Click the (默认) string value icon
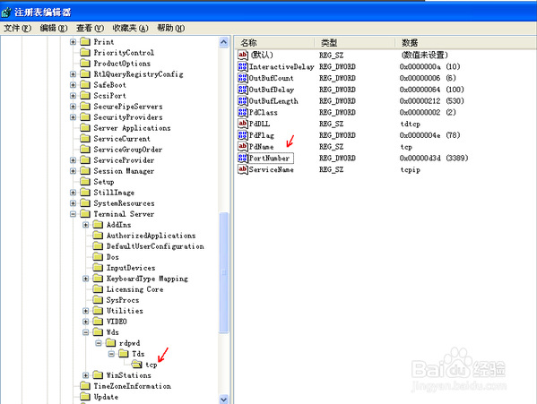This screenshot has height=404, width=537. click(242, 55)
